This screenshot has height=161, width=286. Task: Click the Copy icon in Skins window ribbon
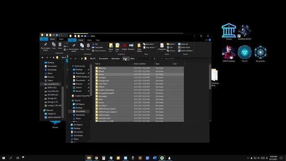82,47
